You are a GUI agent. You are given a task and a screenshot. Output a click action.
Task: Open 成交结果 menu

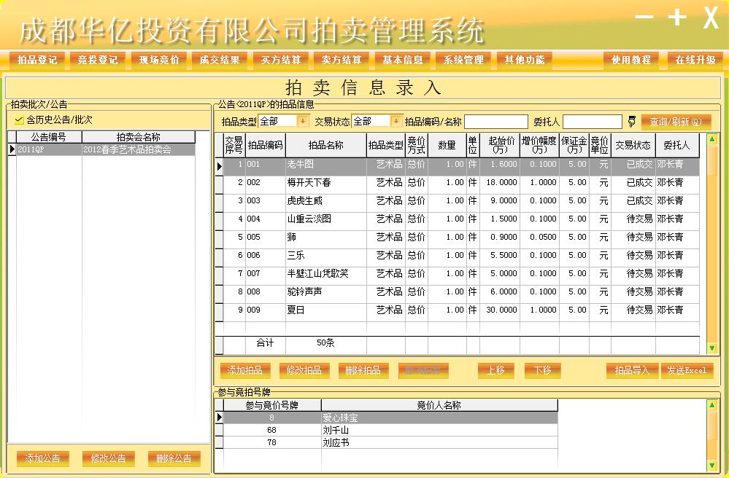click(x=220, y=60)
